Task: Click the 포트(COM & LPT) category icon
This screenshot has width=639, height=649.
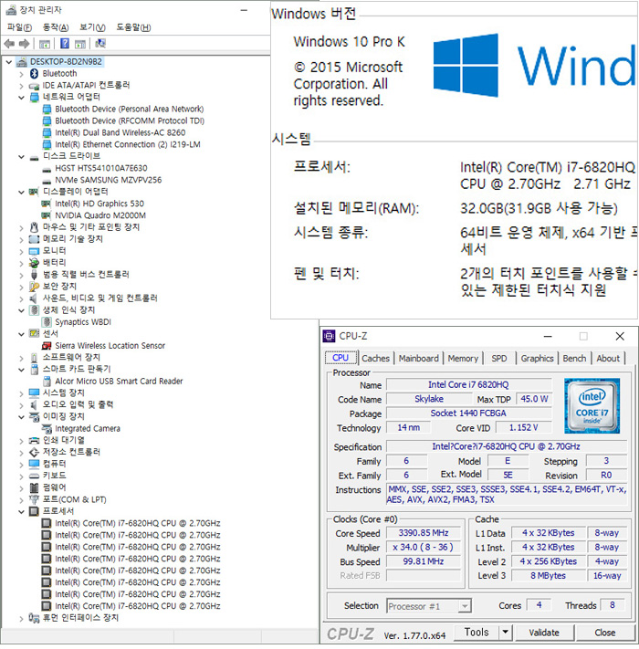Action: (35, 499)
